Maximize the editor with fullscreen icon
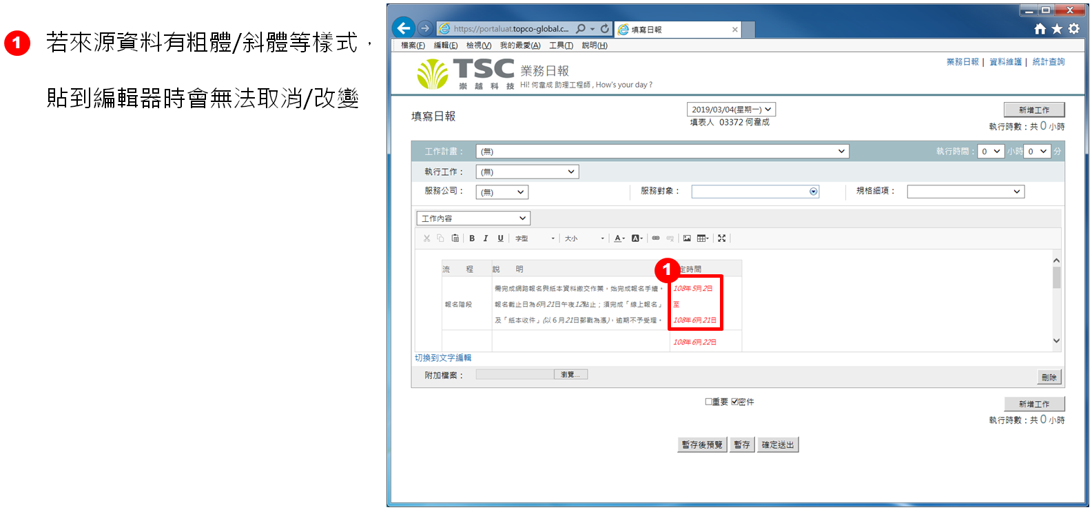The width and height of the screenshot is (1092, 512). click(721, 238)
